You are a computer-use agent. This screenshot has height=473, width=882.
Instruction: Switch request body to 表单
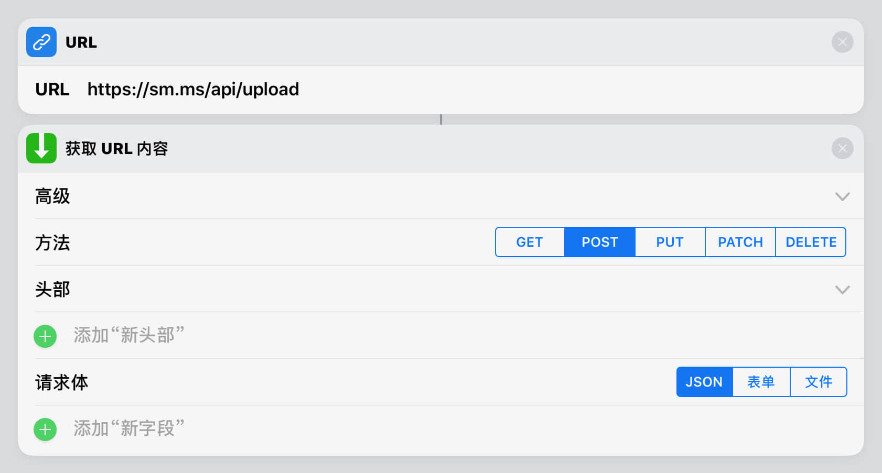pyautogui.click(x=761, y=382)
